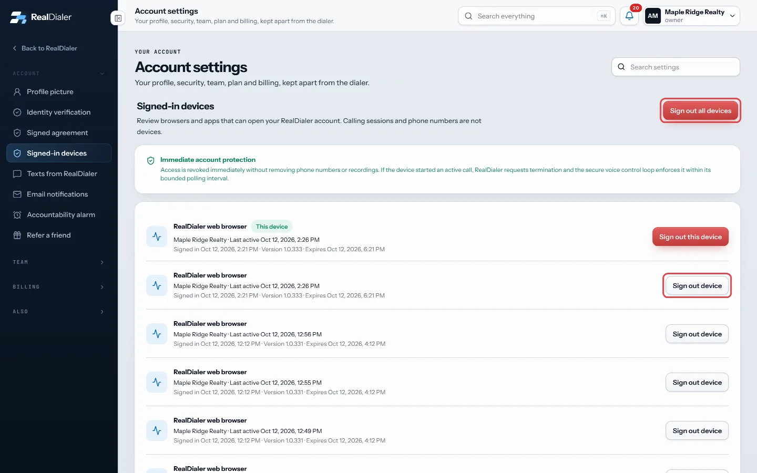Click the Refer a friend gift icon

point(17,235)
